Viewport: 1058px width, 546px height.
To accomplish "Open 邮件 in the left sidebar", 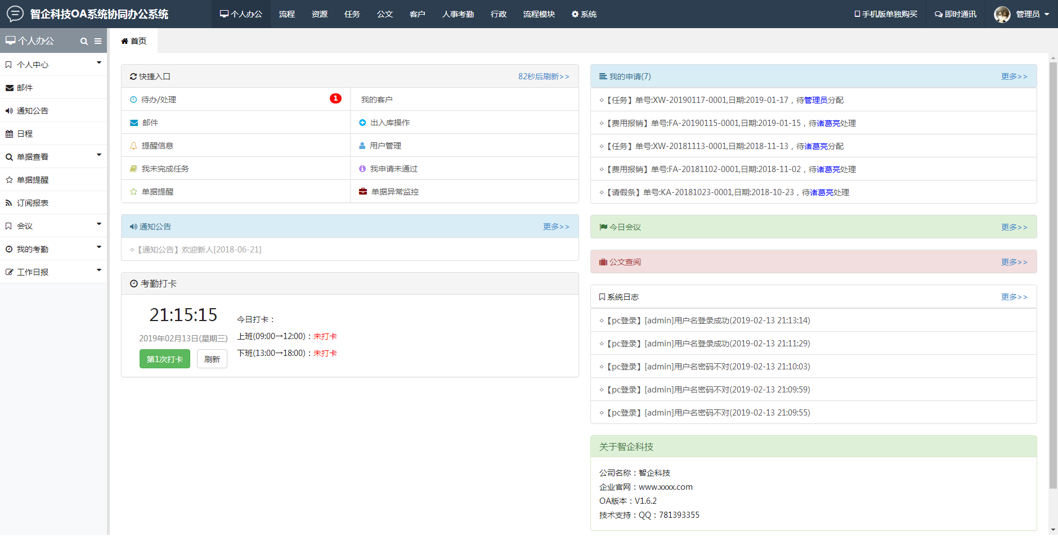I will coord(53,88).
